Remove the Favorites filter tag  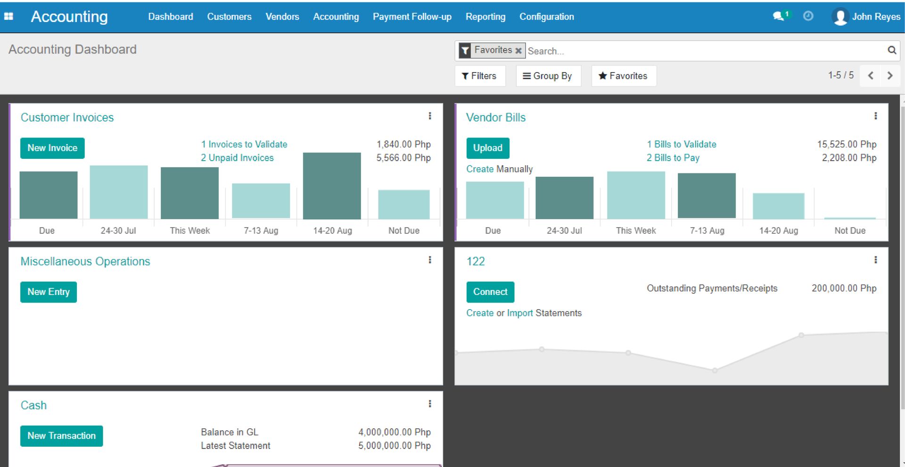pos(518,50)
